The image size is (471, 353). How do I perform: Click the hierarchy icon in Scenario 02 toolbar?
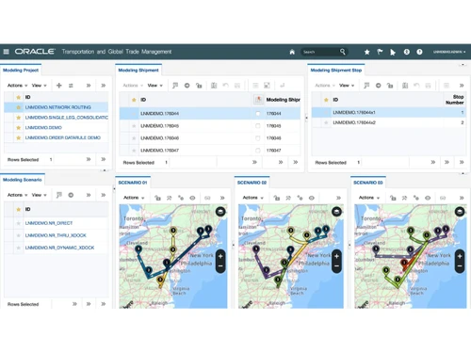pos(277,198)
